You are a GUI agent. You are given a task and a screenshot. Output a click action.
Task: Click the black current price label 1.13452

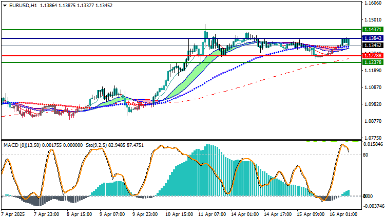(373, 45)
